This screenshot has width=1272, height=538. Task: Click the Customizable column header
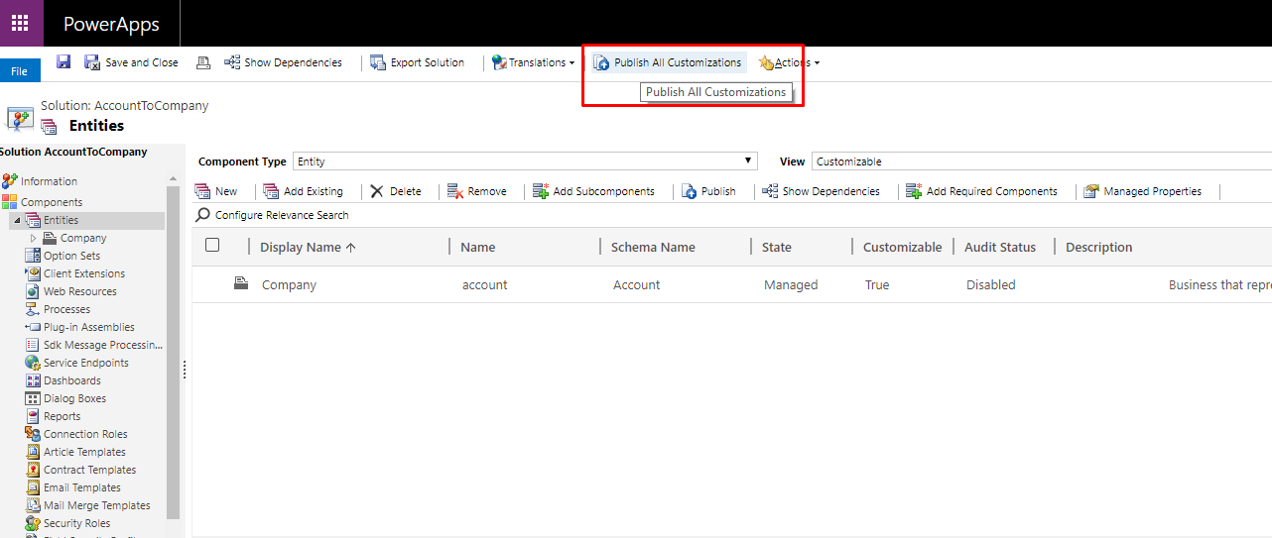903,247
